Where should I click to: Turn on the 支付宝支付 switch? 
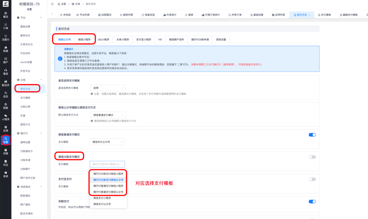pos(312,180)
